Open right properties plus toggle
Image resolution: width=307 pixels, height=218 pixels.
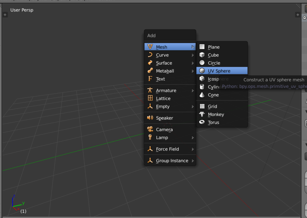coord(298,15)
